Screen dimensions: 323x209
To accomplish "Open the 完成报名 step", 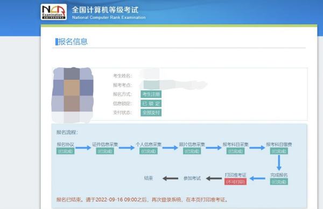I will (x=279, y=175).
